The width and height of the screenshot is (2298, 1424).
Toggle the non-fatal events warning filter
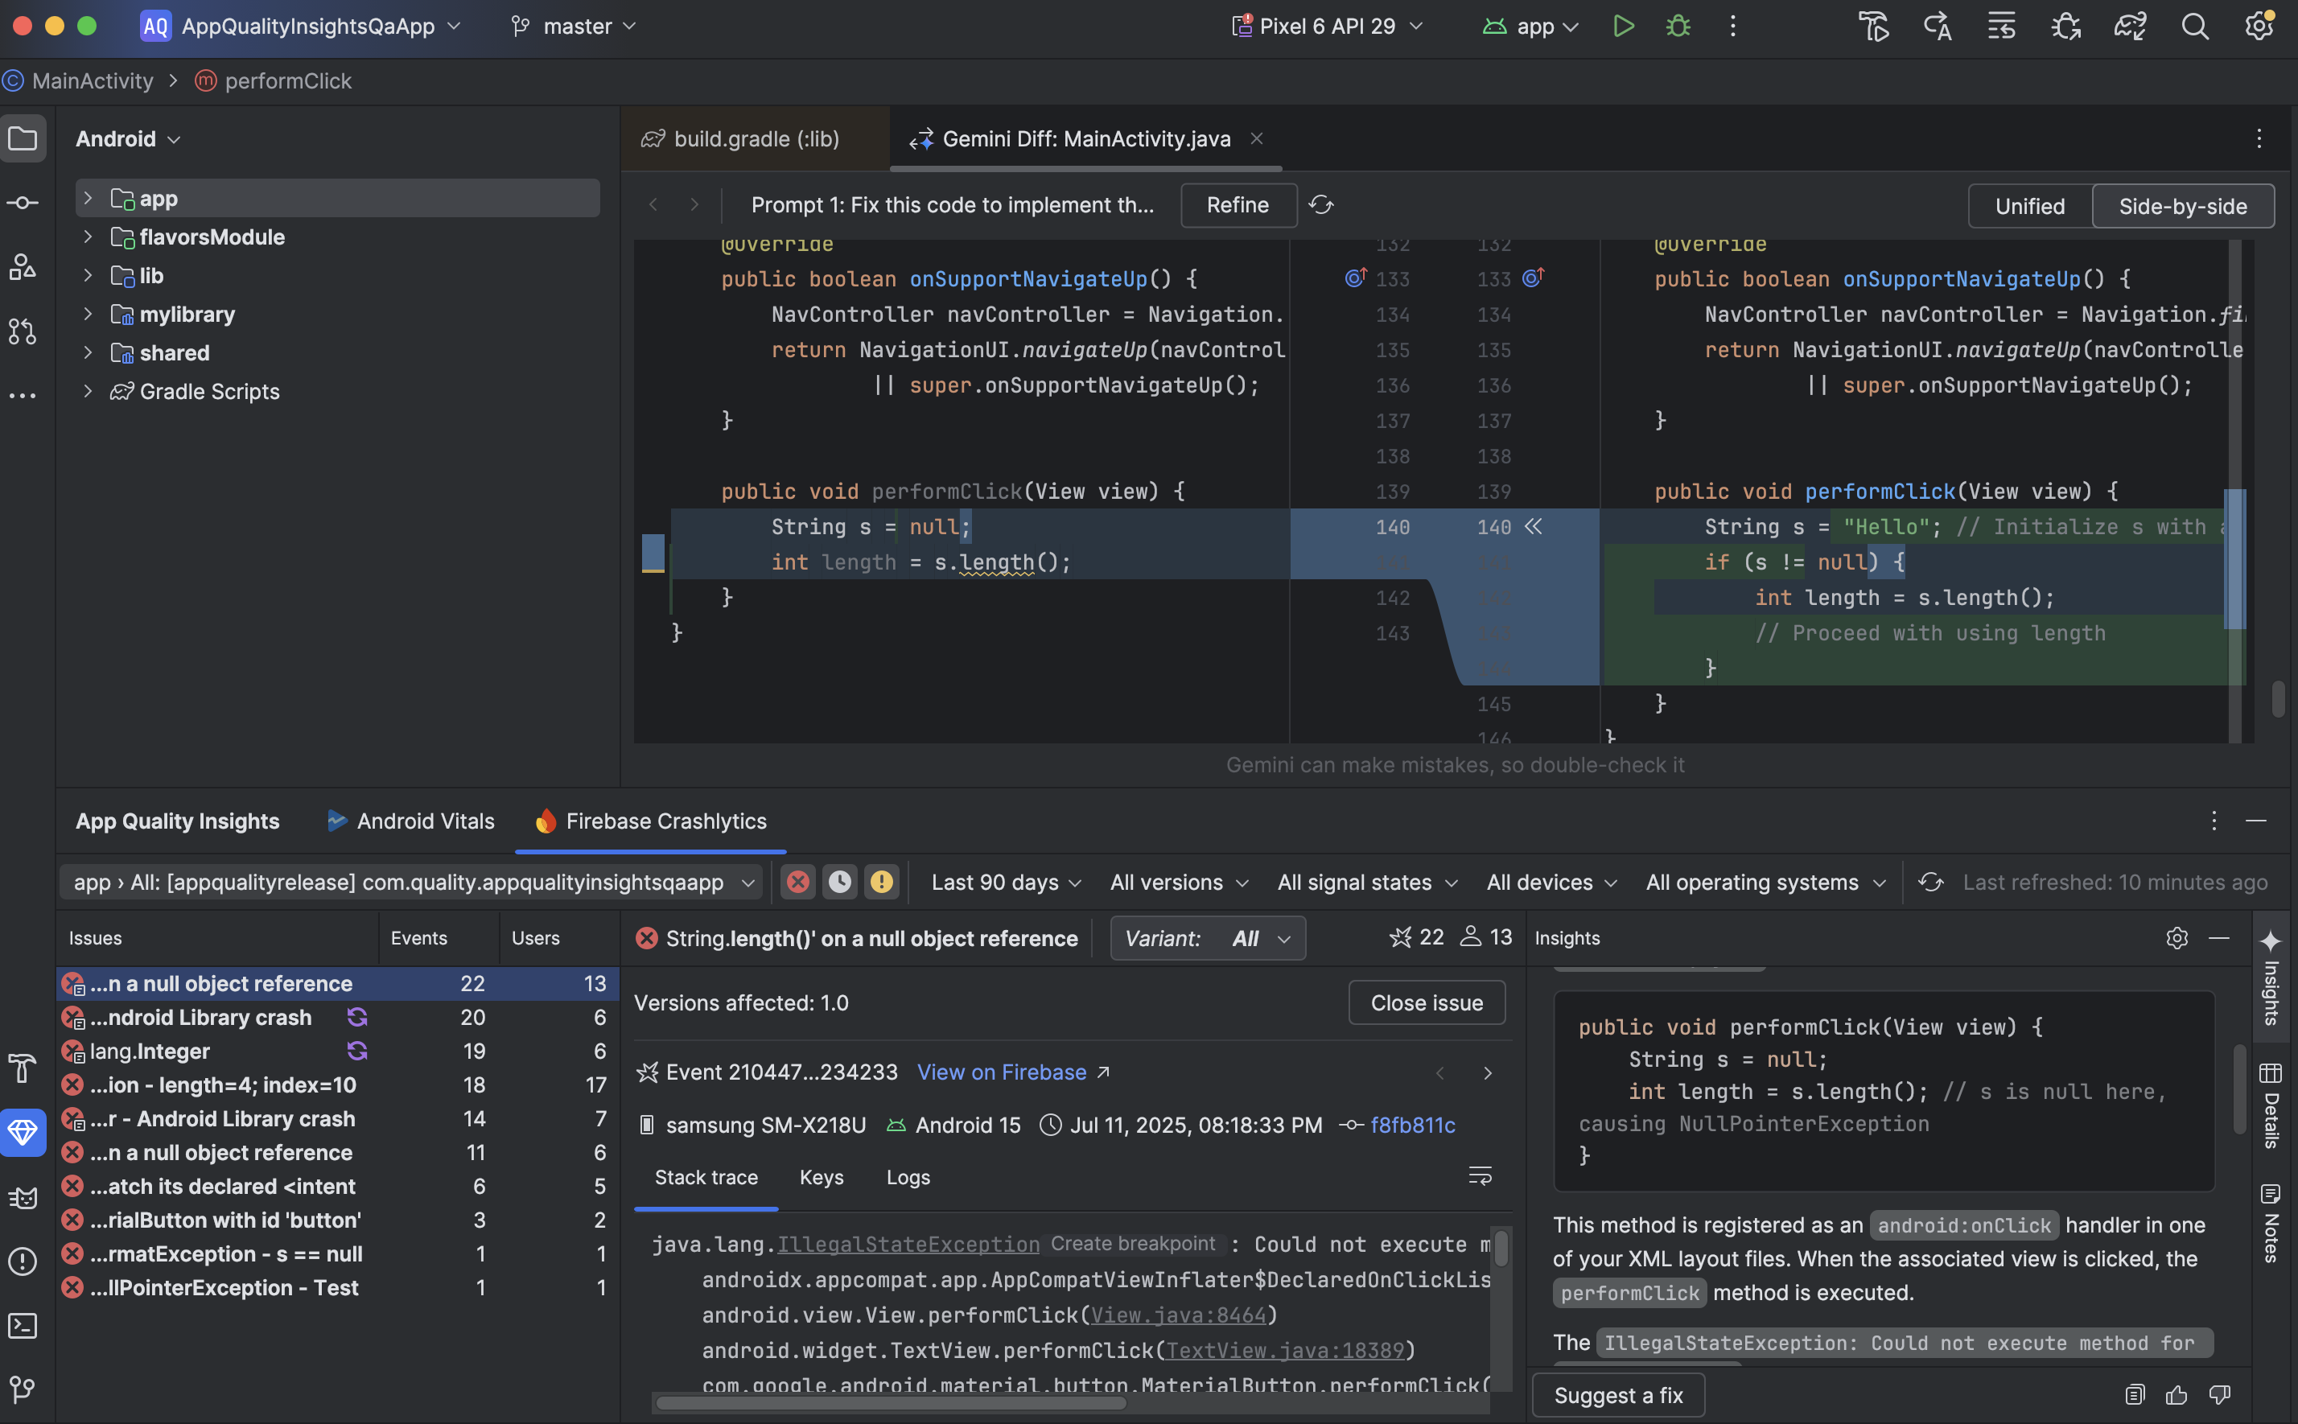coord(882,882)
